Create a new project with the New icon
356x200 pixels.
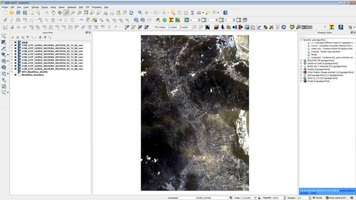[5, 13]
